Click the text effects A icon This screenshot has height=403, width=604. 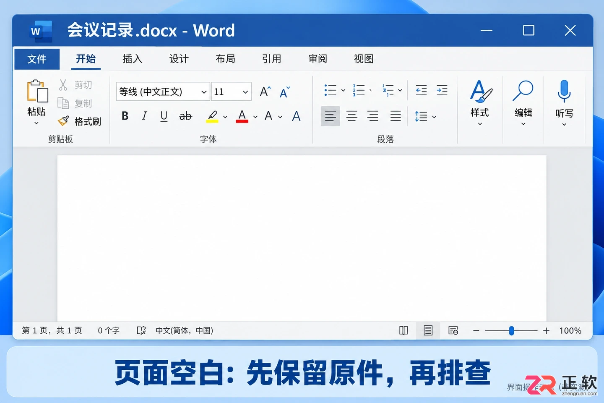pyautogui.click(x=268, y=116)
